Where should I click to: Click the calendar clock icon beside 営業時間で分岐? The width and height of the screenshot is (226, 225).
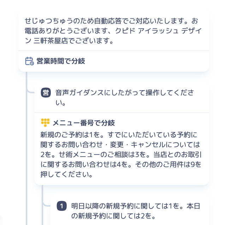pos(30,61)
